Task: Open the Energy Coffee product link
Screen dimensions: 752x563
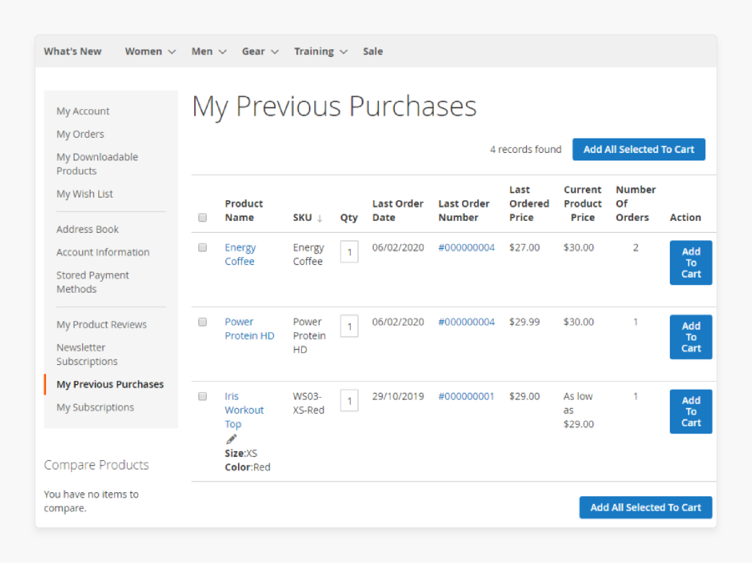Action: (x=240, y=254)
